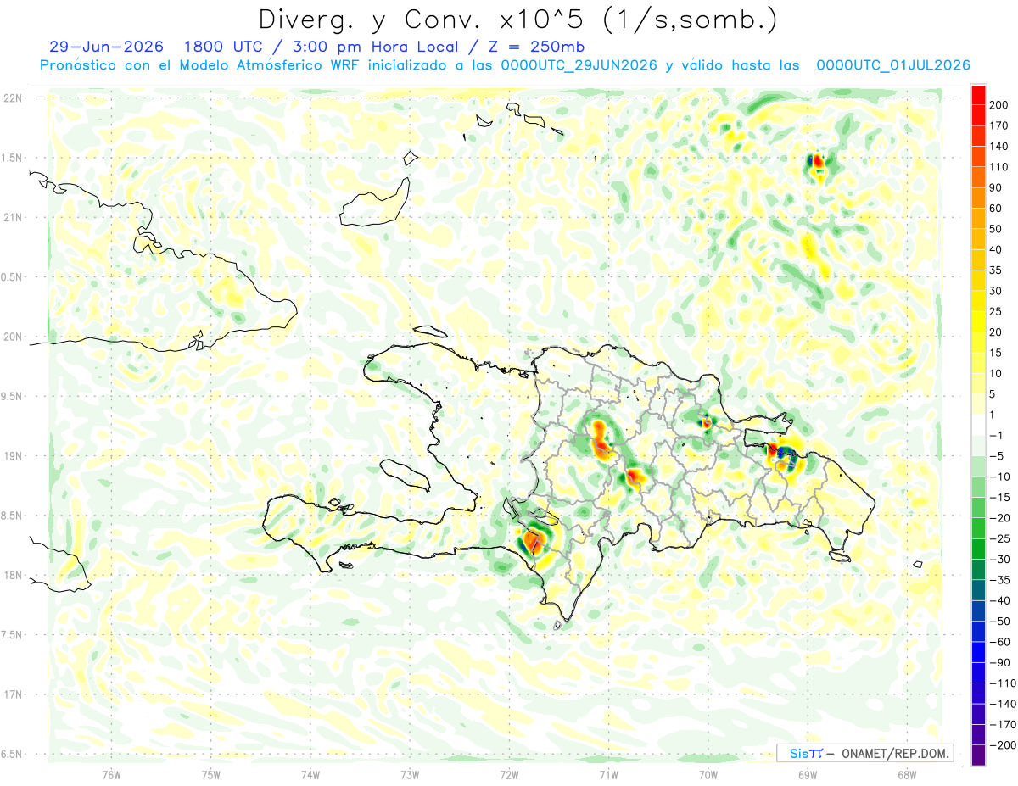Click the colorbar value '-15'

(1001, 498)
